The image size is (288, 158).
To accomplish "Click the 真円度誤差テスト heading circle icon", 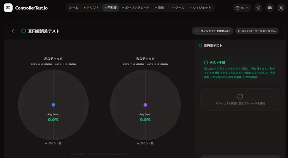I will (24, 31).
